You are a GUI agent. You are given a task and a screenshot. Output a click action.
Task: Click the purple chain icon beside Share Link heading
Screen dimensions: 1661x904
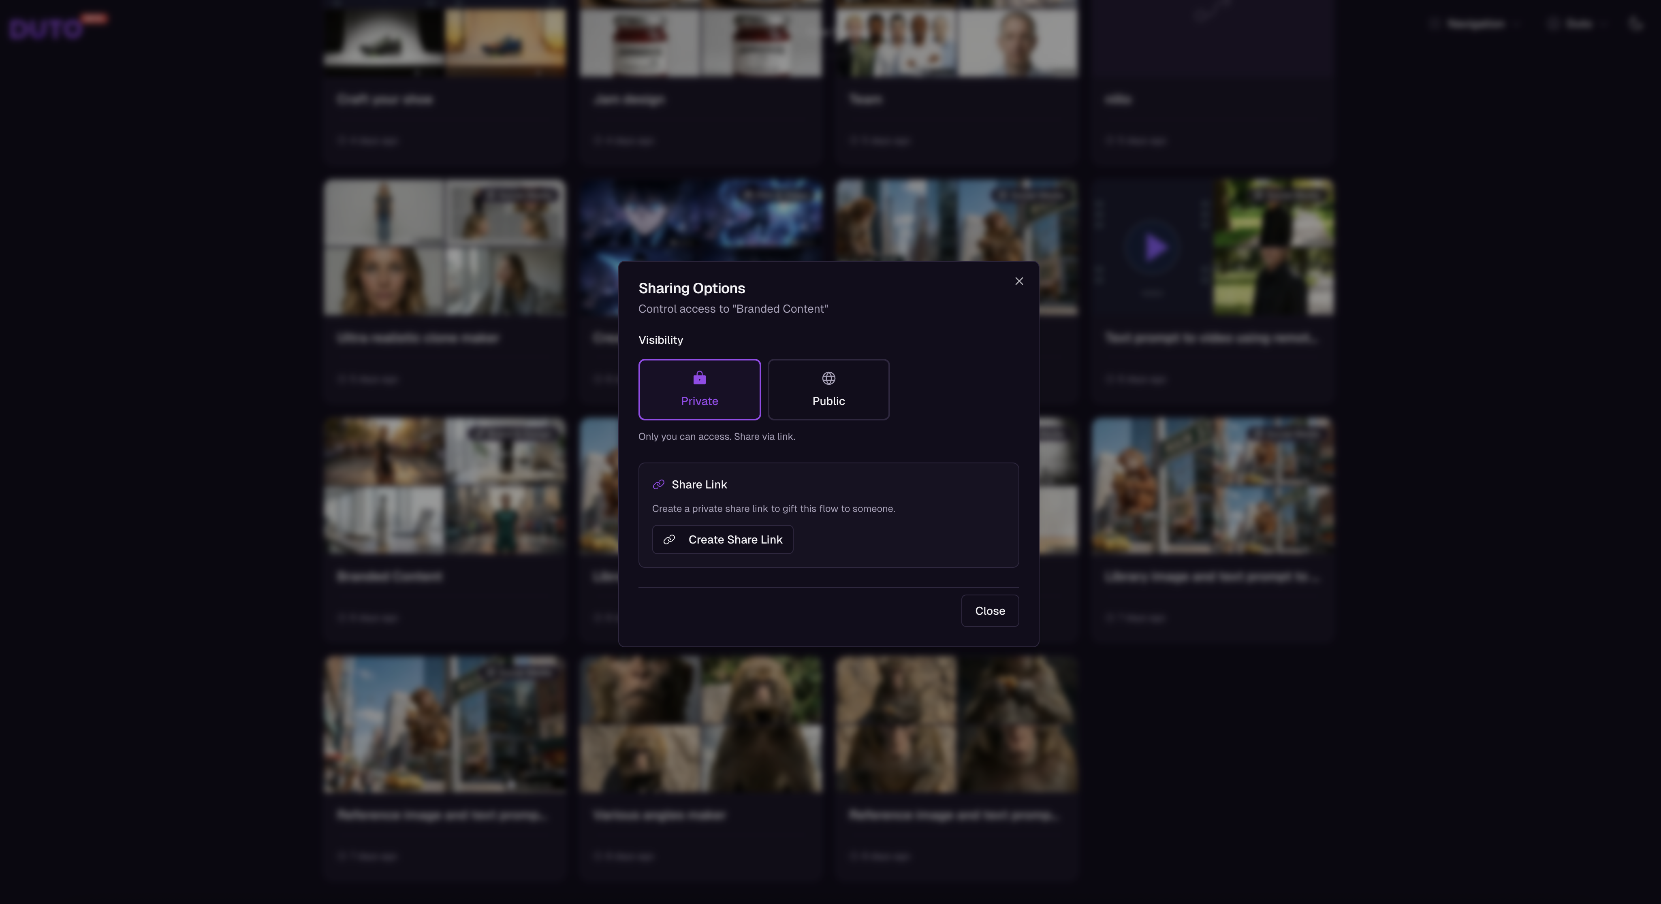click(658, 484)
